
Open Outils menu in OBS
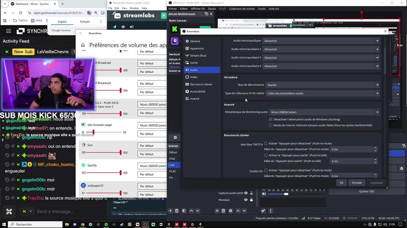click(262, 9)
